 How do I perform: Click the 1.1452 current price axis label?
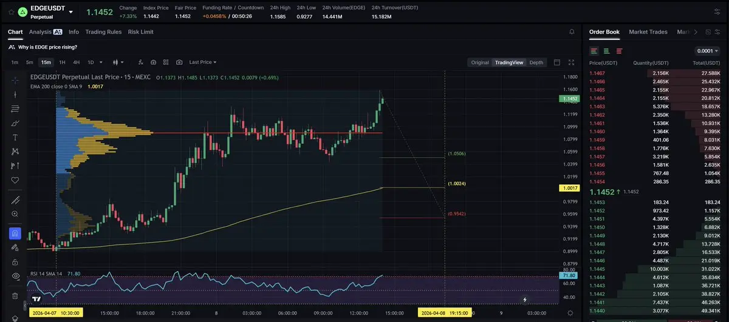pos(570,98)
